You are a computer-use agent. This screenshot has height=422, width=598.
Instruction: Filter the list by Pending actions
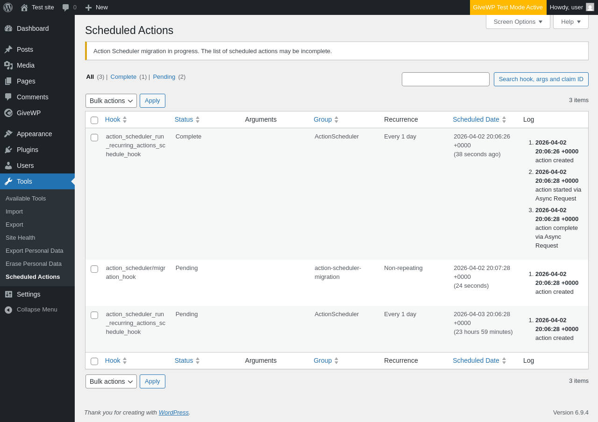pyautogui.click(x=164, y=77)
